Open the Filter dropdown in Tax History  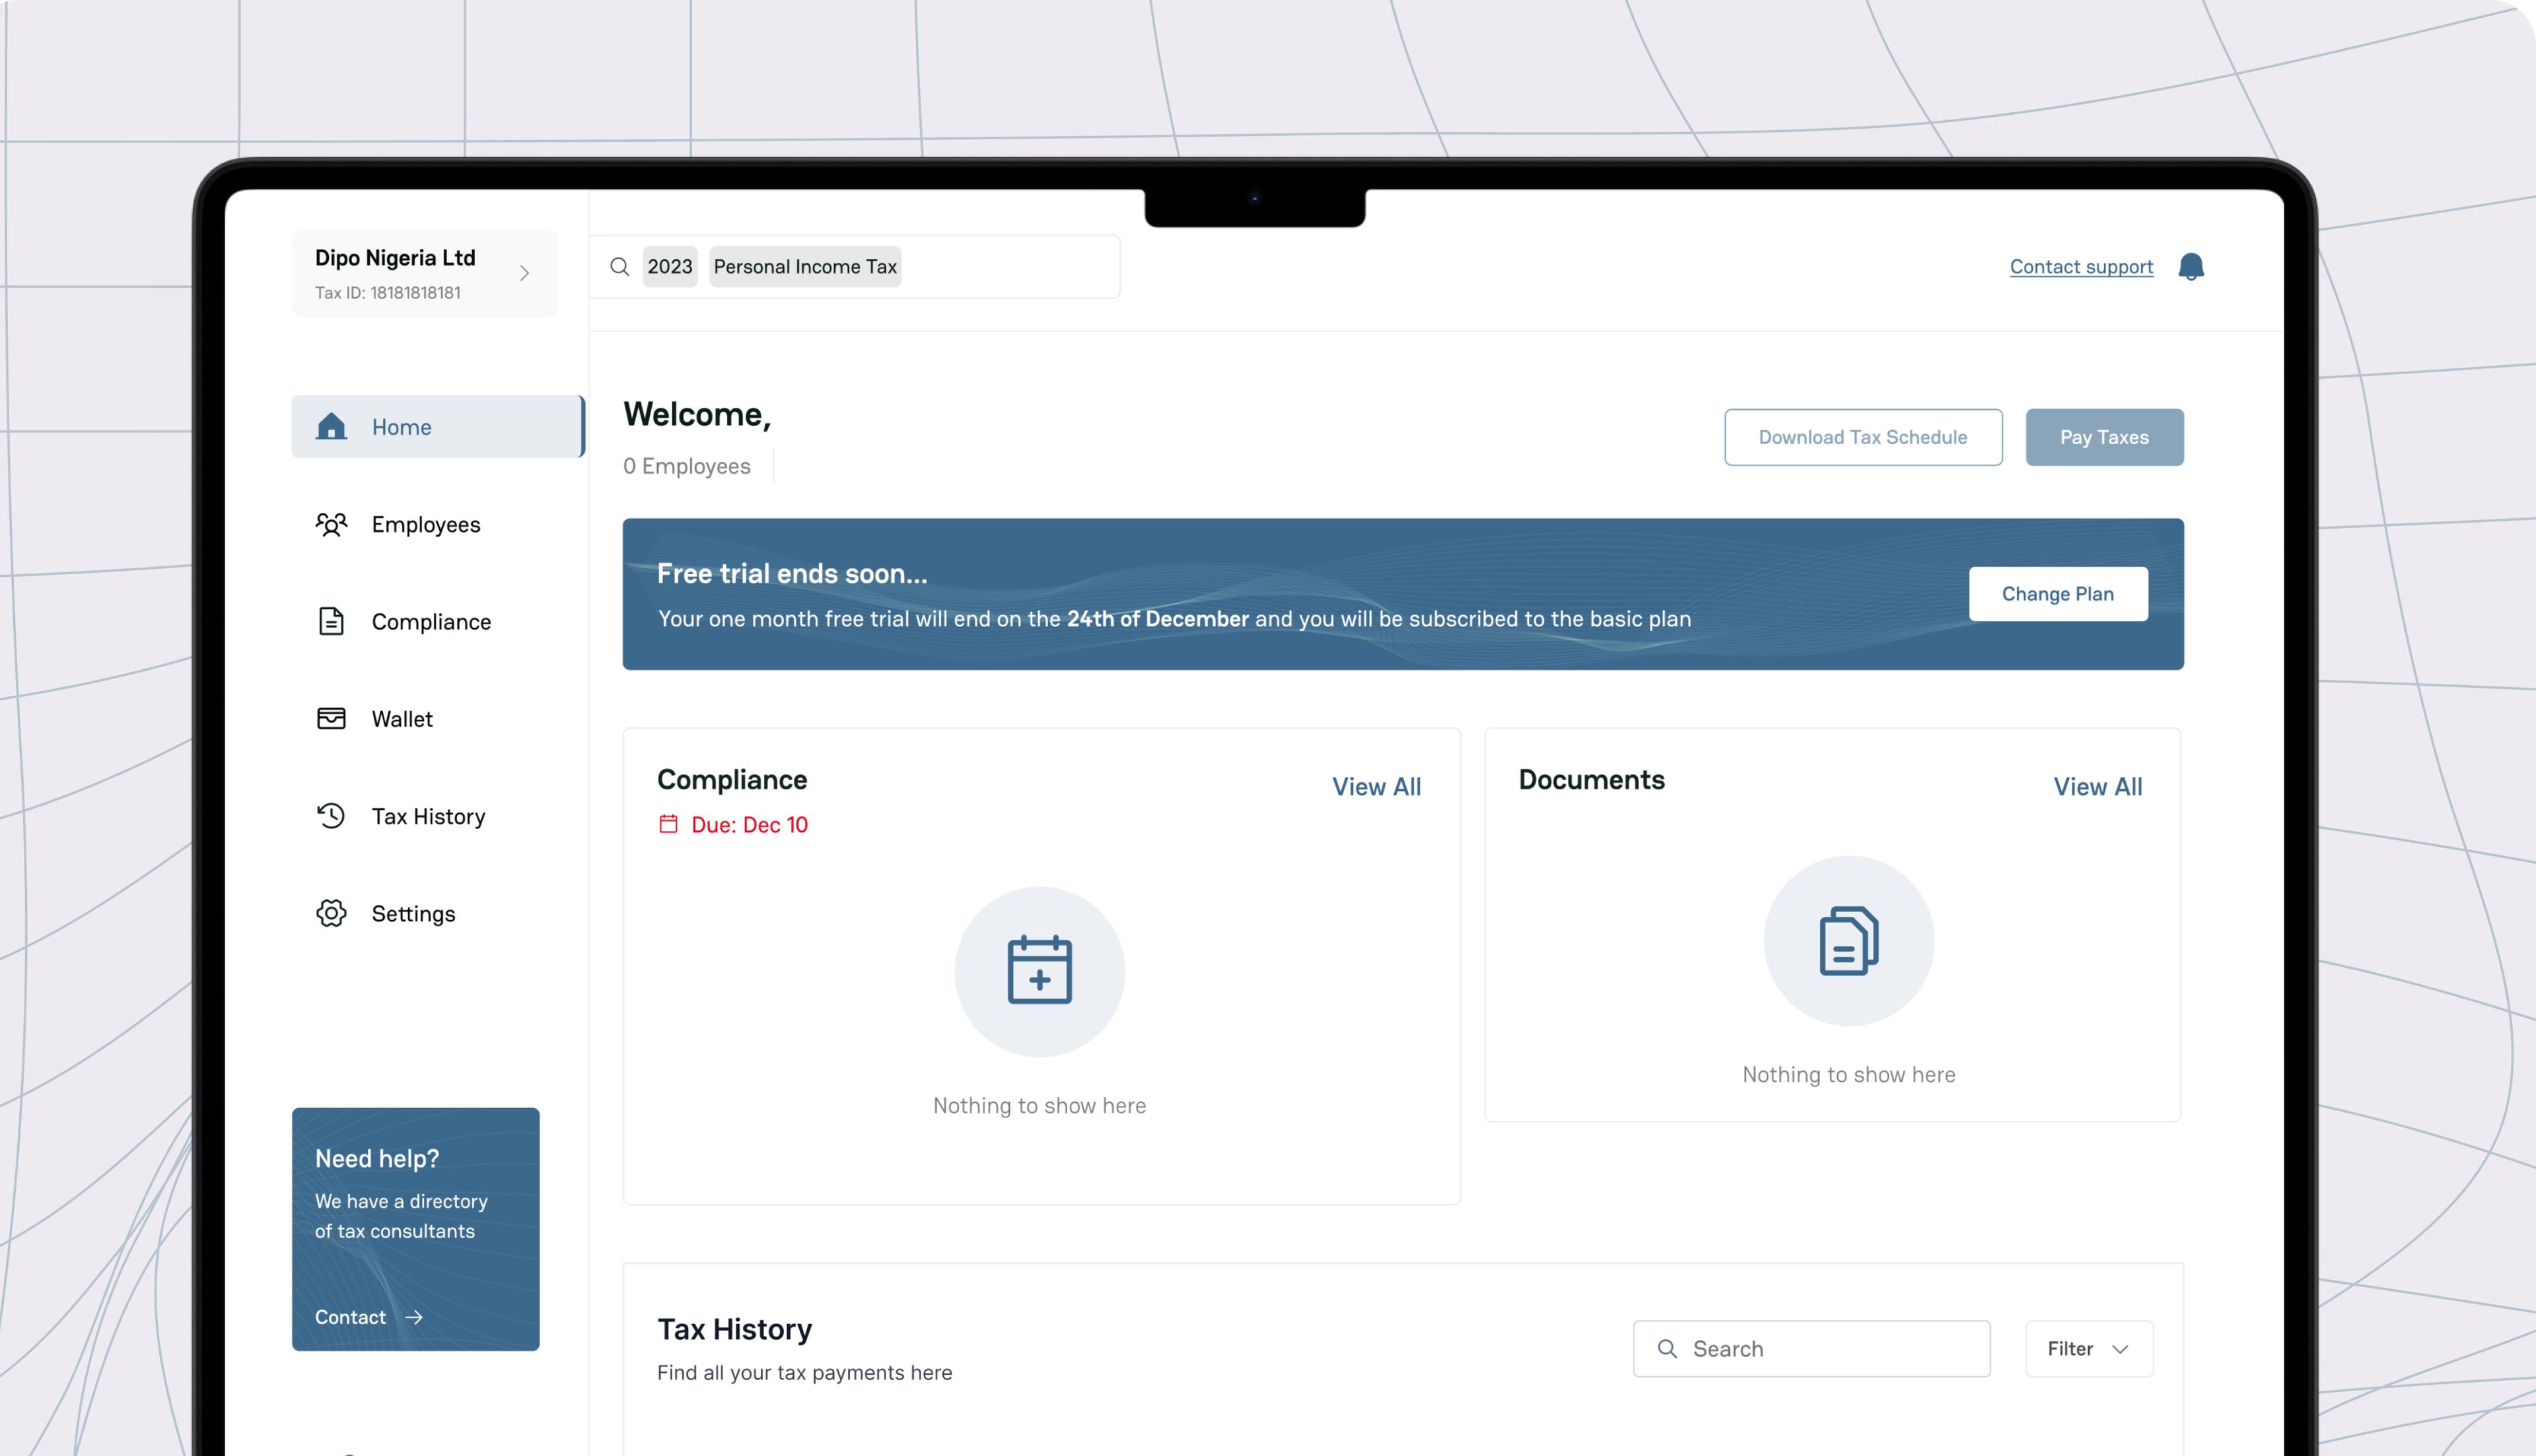[x=2089, y=1348]
